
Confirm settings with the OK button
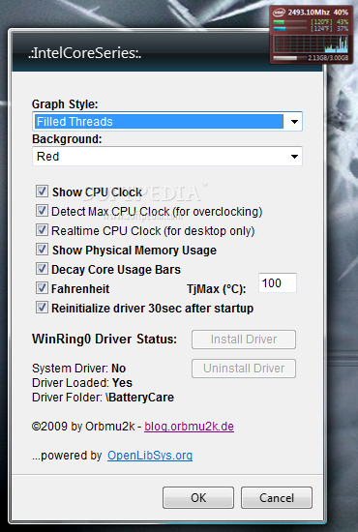click(x=198, y=498)
